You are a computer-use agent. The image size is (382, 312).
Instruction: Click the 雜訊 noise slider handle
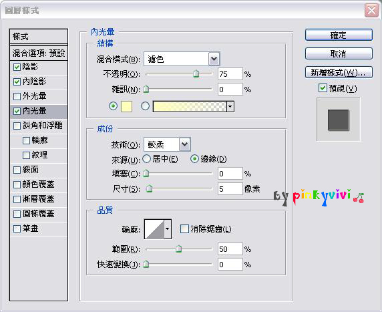[x=146, y=89]
